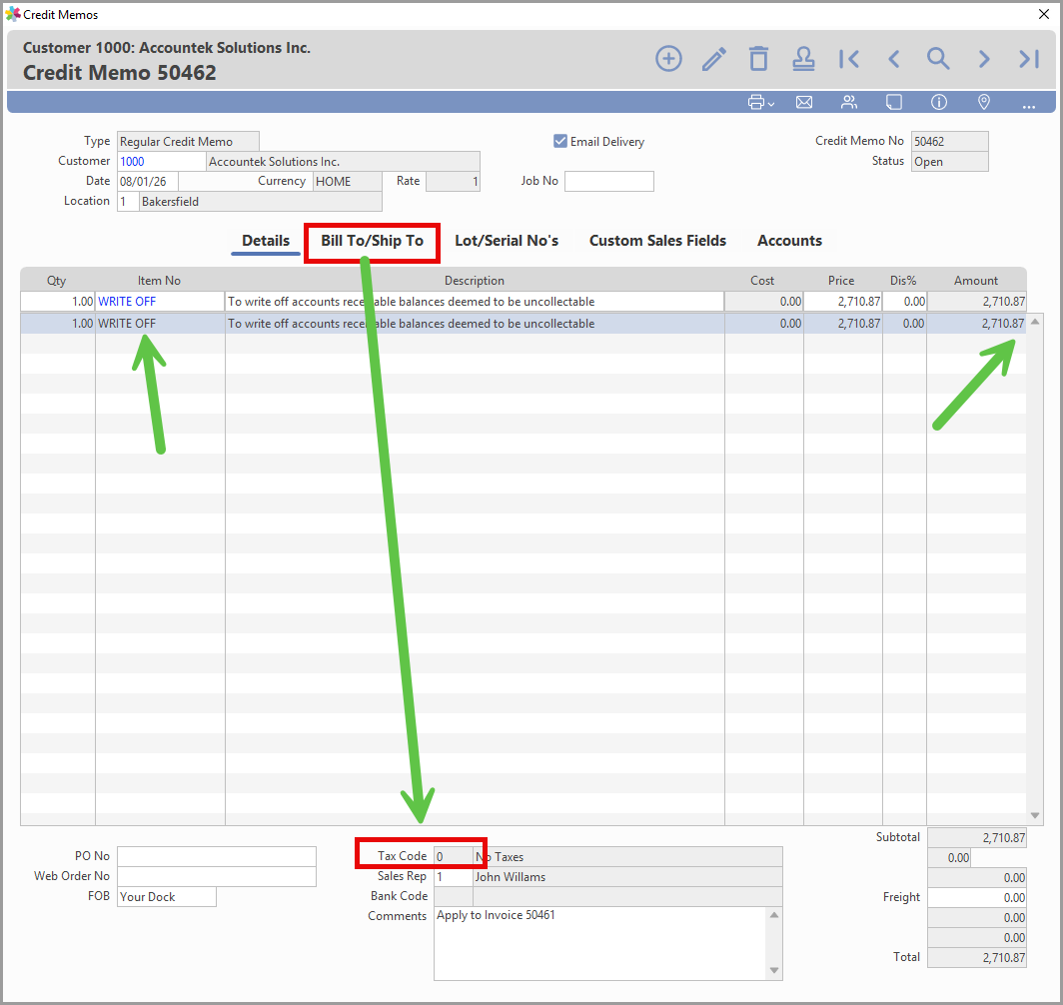Click the information icon
The height and width of the screenshot is (1005, 1063).
[939, 102]
